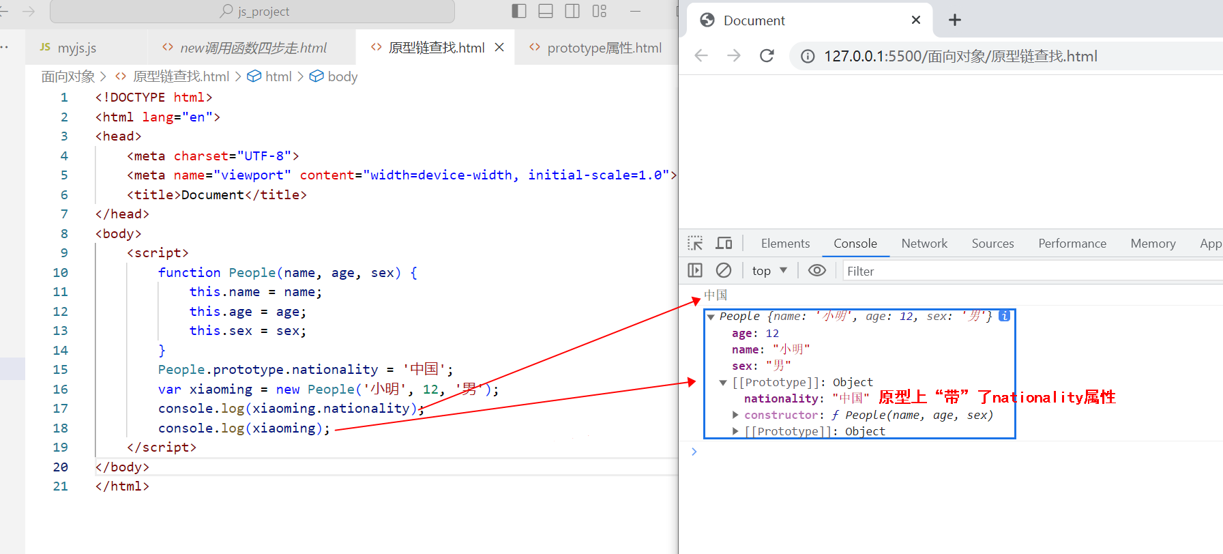Screen dimensions: 1223x554
Task: Open the Console DevTools tab
Action: point(855,244)
